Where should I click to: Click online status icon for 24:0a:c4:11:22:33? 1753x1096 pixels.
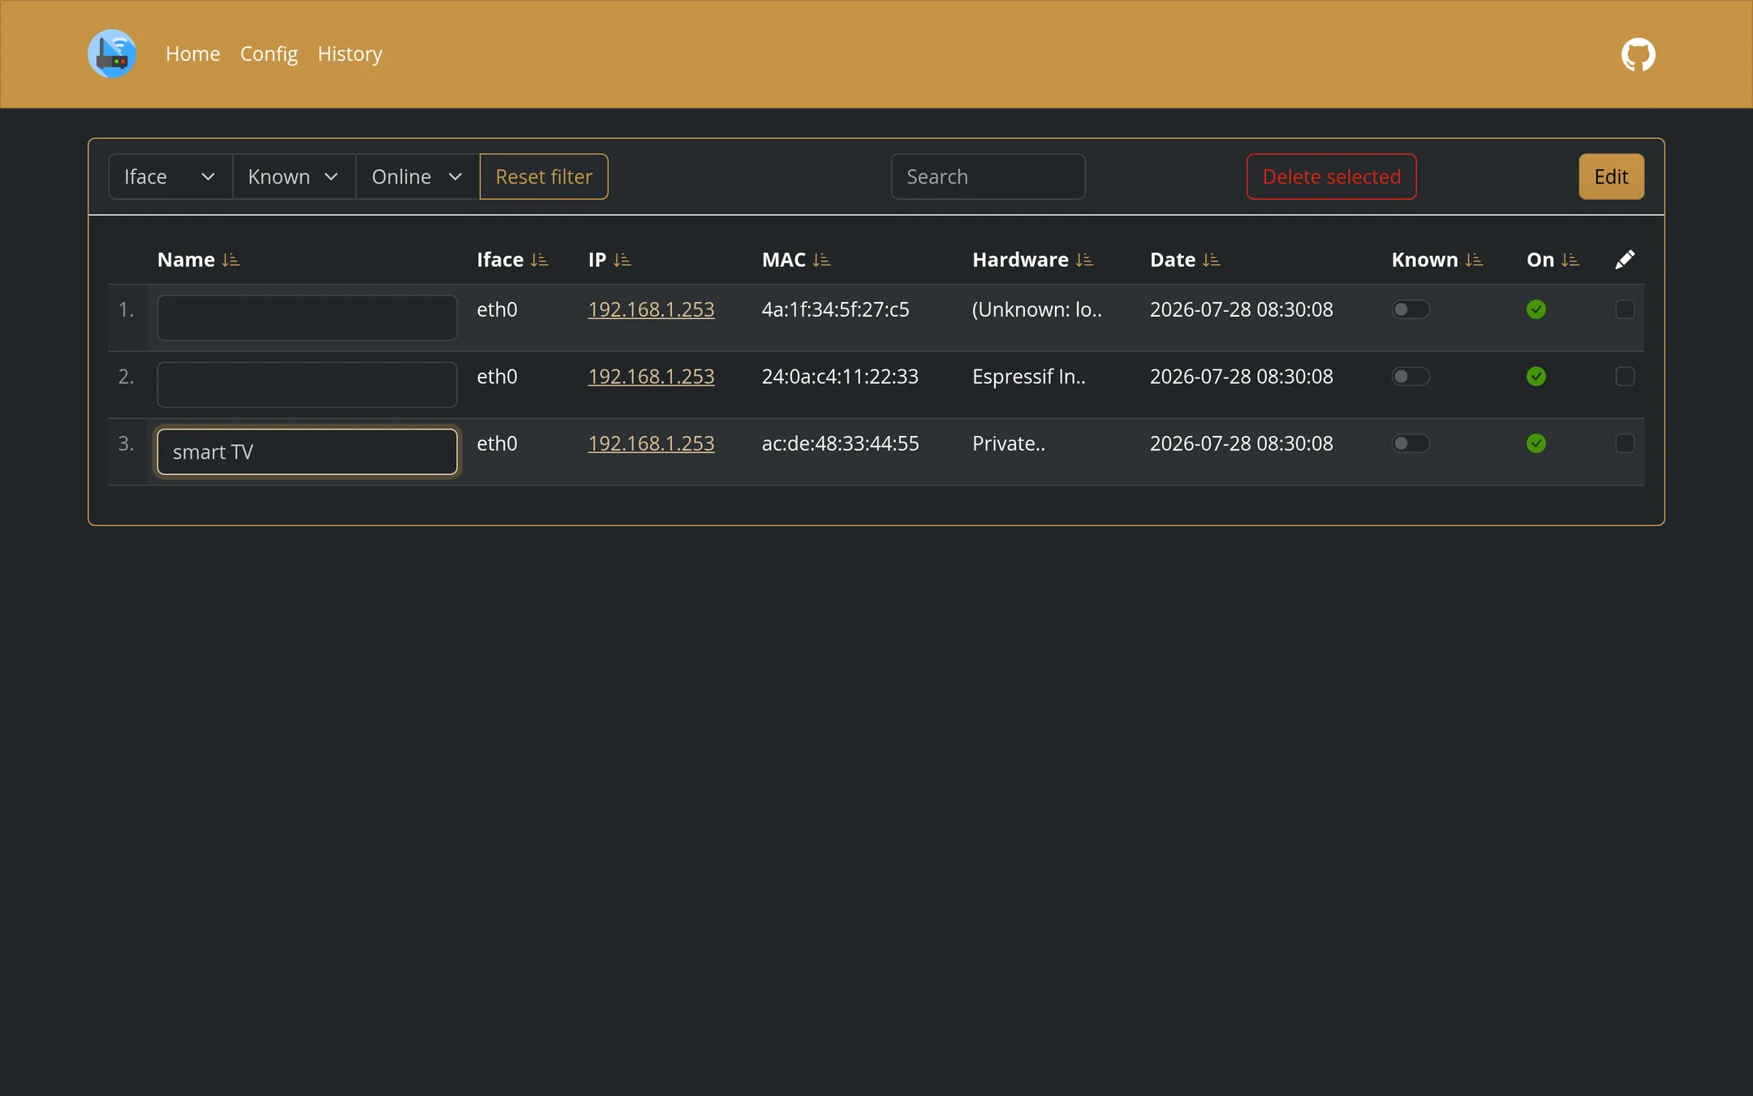(1536, 377)
